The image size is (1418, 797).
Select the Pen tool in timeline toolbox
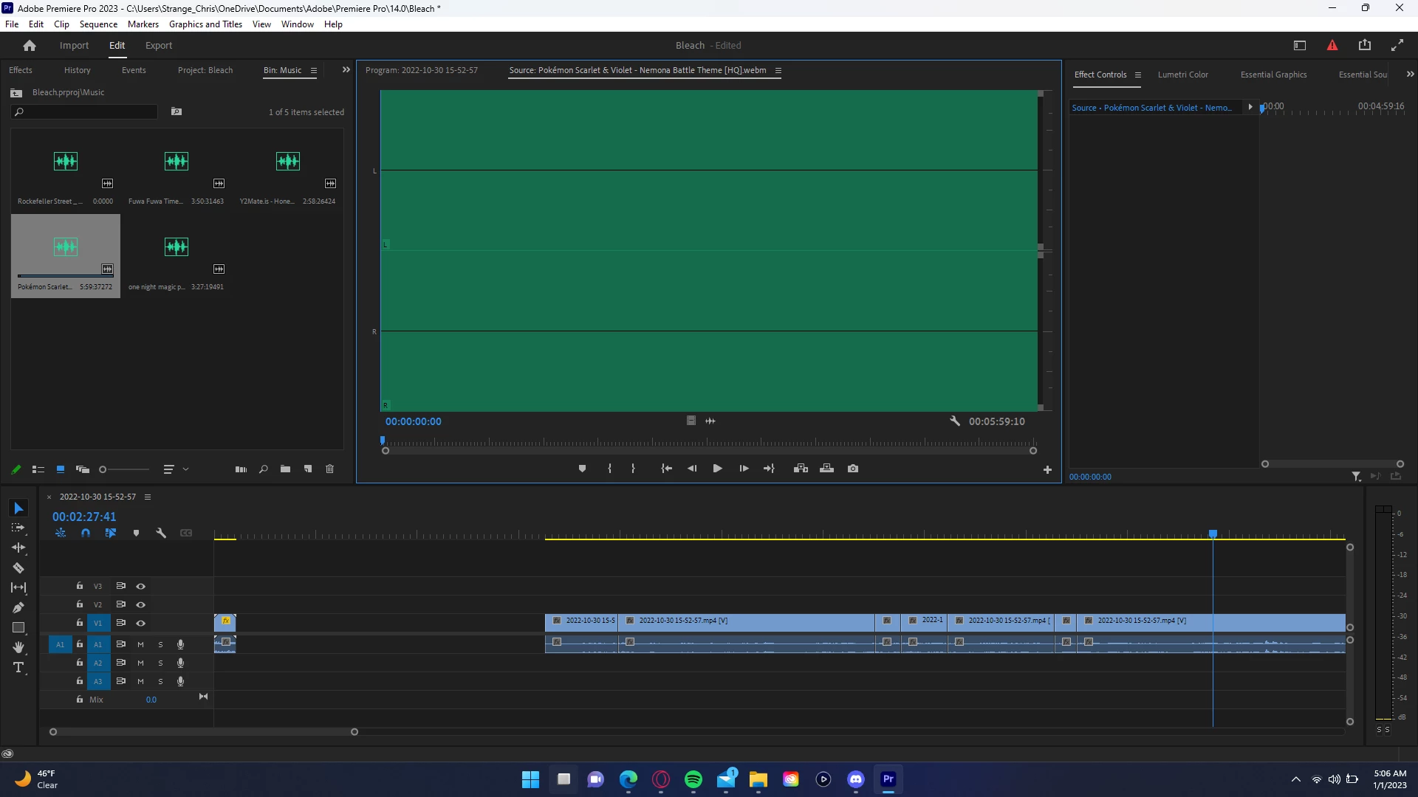(x=18, y=608)
